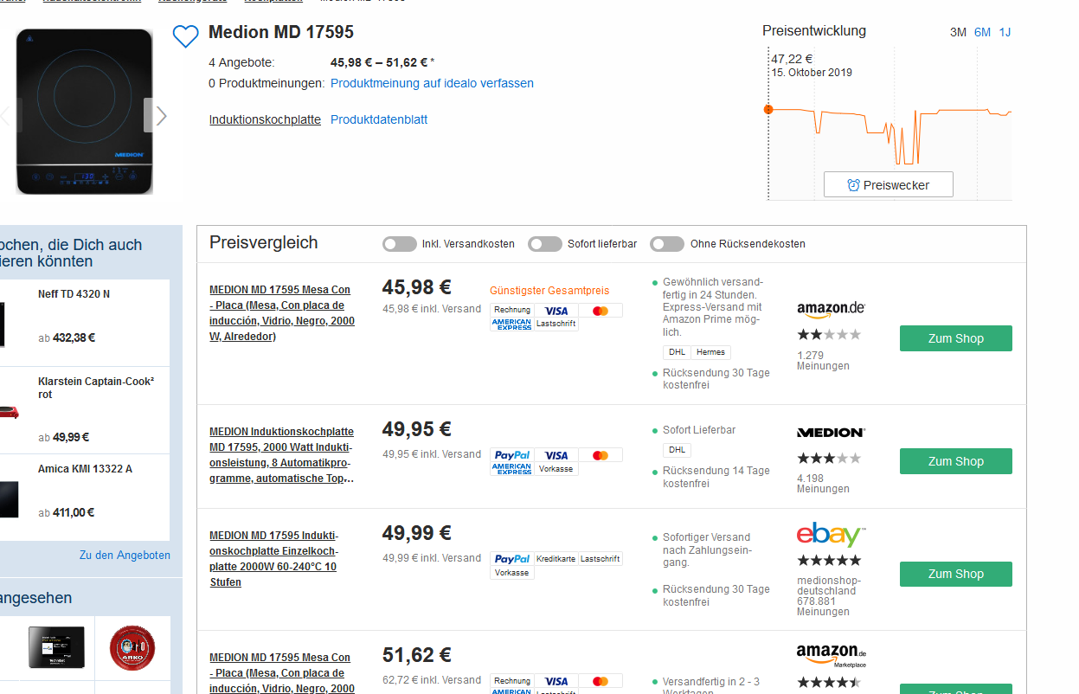Click the PayPal icon in the MEDION offer
This screenshot has width=1079, height=694.
point(512,455)
